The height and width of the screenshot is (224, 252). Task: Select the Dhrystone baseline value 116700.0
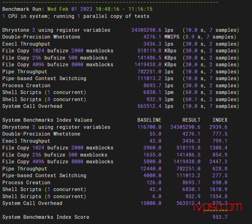(149, 127)
